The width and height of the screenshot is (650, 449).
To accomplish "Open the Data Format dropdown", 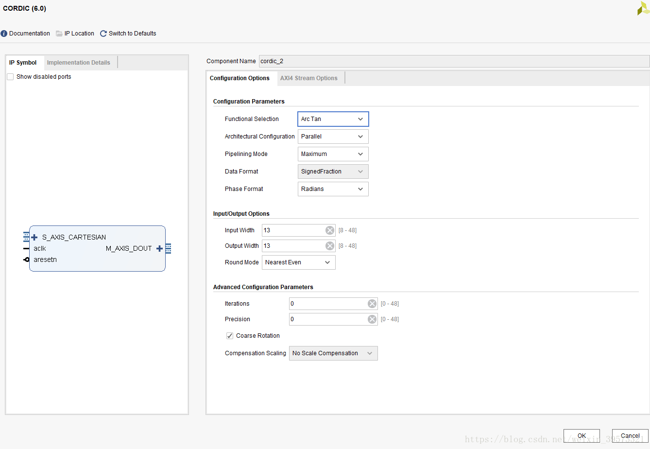I will [333, 172].
